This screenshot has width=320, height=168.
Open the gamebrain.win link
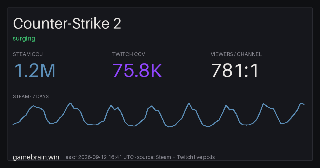click(36, 157)
